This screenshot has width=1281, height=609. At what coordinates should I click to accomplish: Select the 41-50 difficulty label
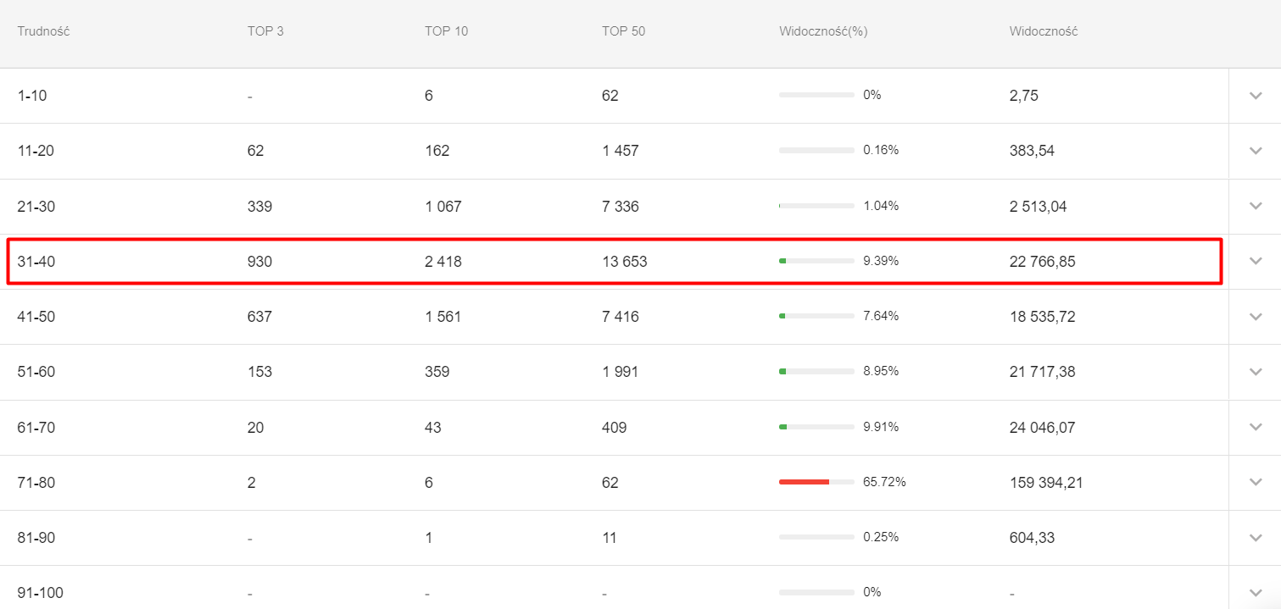(x=36, y=317)
